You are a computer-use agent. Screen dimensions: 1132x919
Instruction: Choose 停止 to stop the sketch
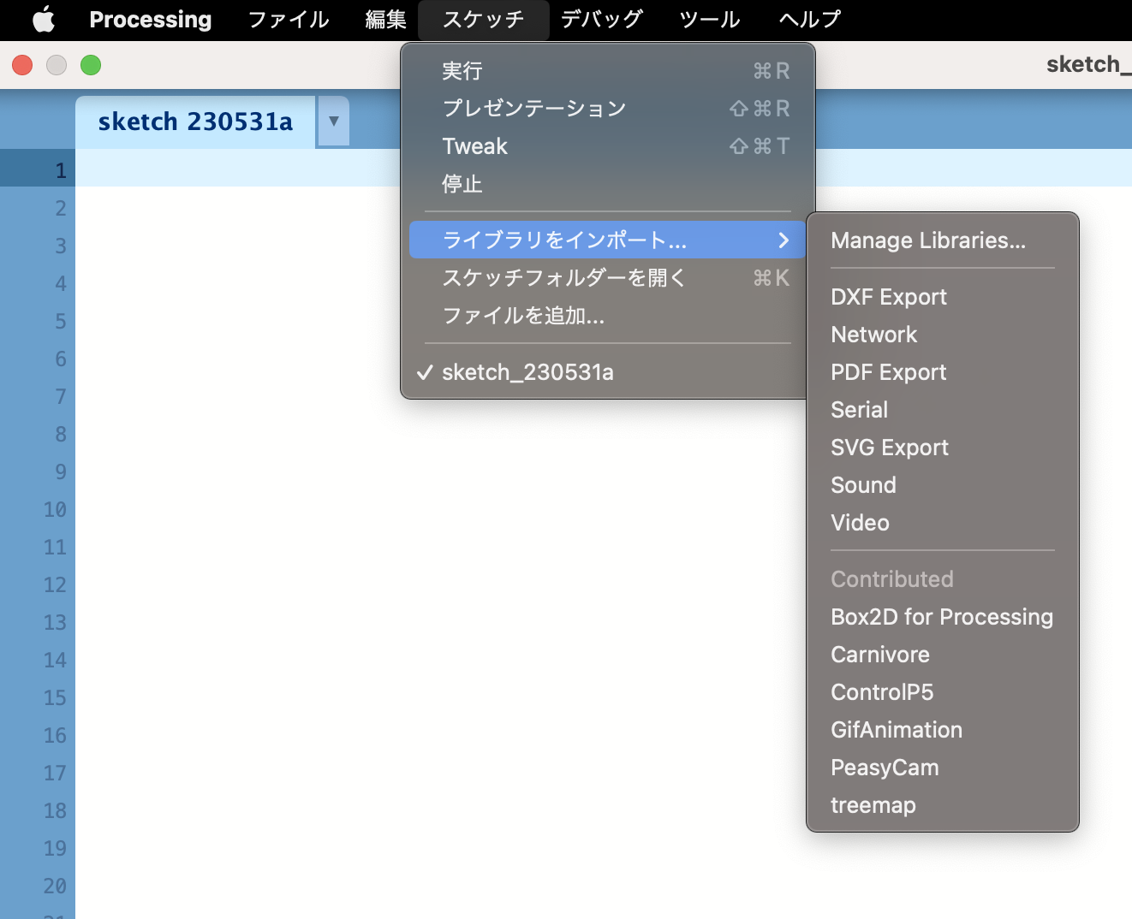click(x=462, y=183)
